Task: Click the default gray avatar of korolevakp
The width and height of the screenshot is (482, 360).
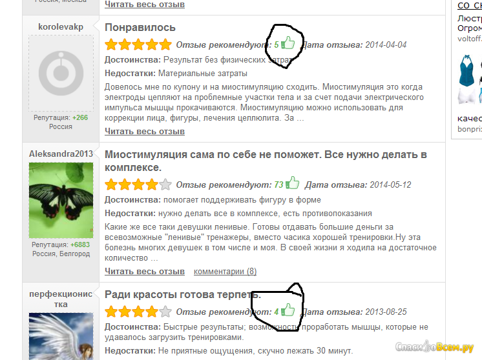Action: coord(61,73)
